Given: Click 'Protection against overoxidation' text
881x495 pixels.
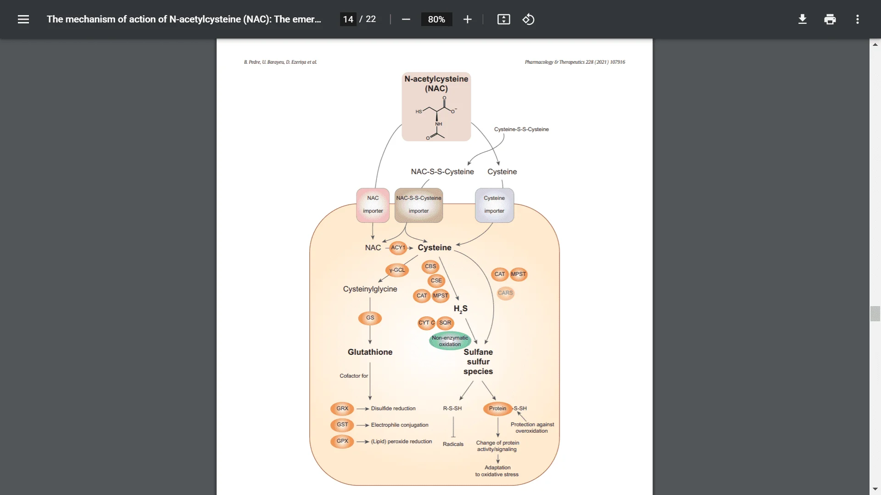Looking at the screenshot, I should tap(532, 428).
